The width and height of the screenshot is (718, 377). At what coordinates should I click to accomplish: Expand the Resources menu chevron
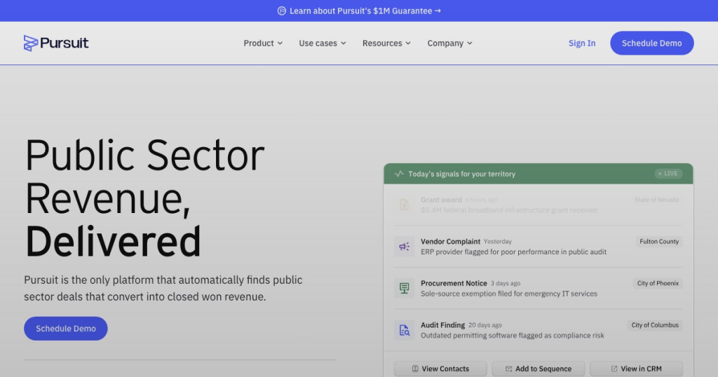(x=408, y=43)
